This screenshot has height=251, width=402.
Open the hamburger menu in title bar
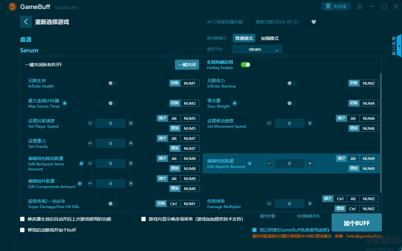click(x=360, y=6)
